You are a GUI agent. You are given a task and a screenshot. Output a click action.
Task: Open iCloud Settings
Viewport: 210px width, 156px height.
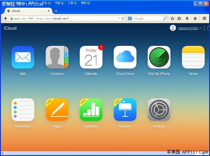coord(159,110)
